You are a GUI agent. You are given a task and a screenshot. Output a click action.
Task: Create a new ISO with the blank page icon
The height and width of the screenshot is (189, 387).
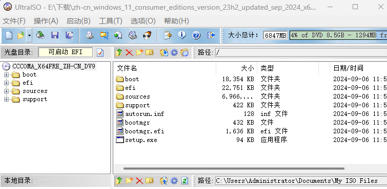pyautogui.click(x=9, y=35)
